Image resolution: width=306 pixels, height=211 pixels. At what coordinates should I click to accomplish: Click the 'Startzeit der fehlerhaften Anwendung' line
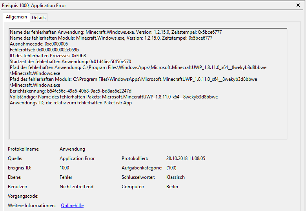(71, 62)
